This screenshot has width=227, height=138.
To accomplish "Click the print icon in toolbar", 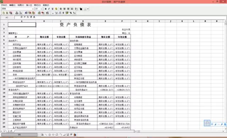I will pyautogui.click(x=17, y=13).
